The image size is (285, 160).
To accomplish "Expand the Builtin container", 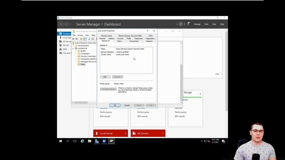I will click(x=76, y=51).
